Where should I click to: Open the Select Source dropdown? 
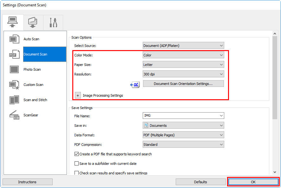[x=183, y=45]
